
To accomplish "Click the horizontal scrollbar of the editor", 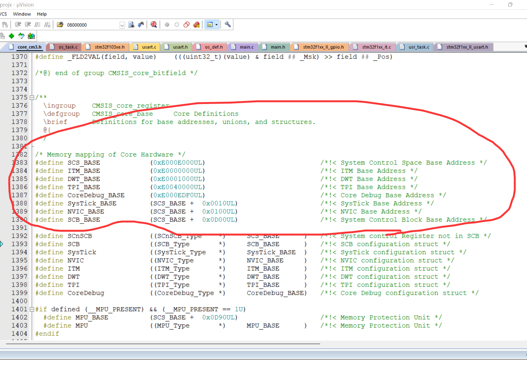I will tap(163, 344).
